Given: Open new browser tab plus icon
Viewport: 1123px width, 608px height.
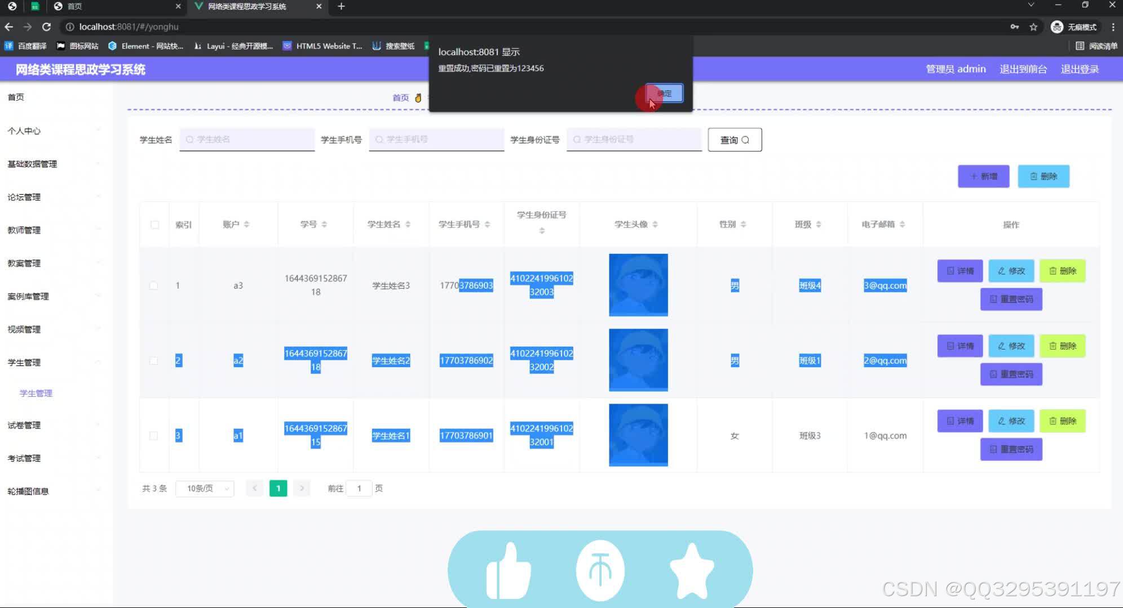Looking at the screenshot, I should coord(341,6).
